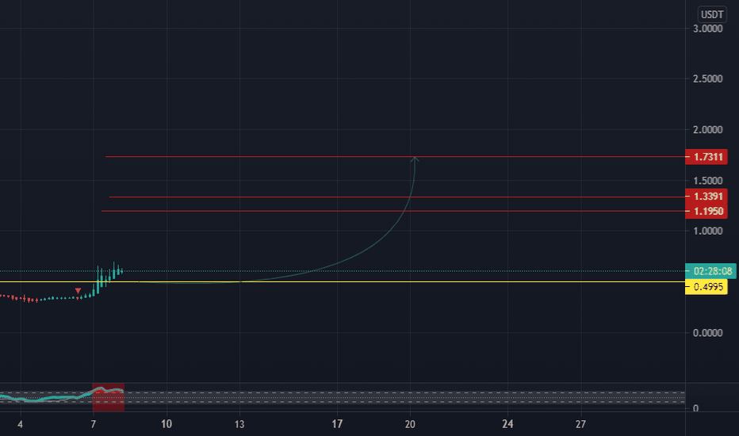The width and height of the screenshot is (739, 436).
Task: Click the 1.0000 price axis value
Action: (x=707, y=231)
